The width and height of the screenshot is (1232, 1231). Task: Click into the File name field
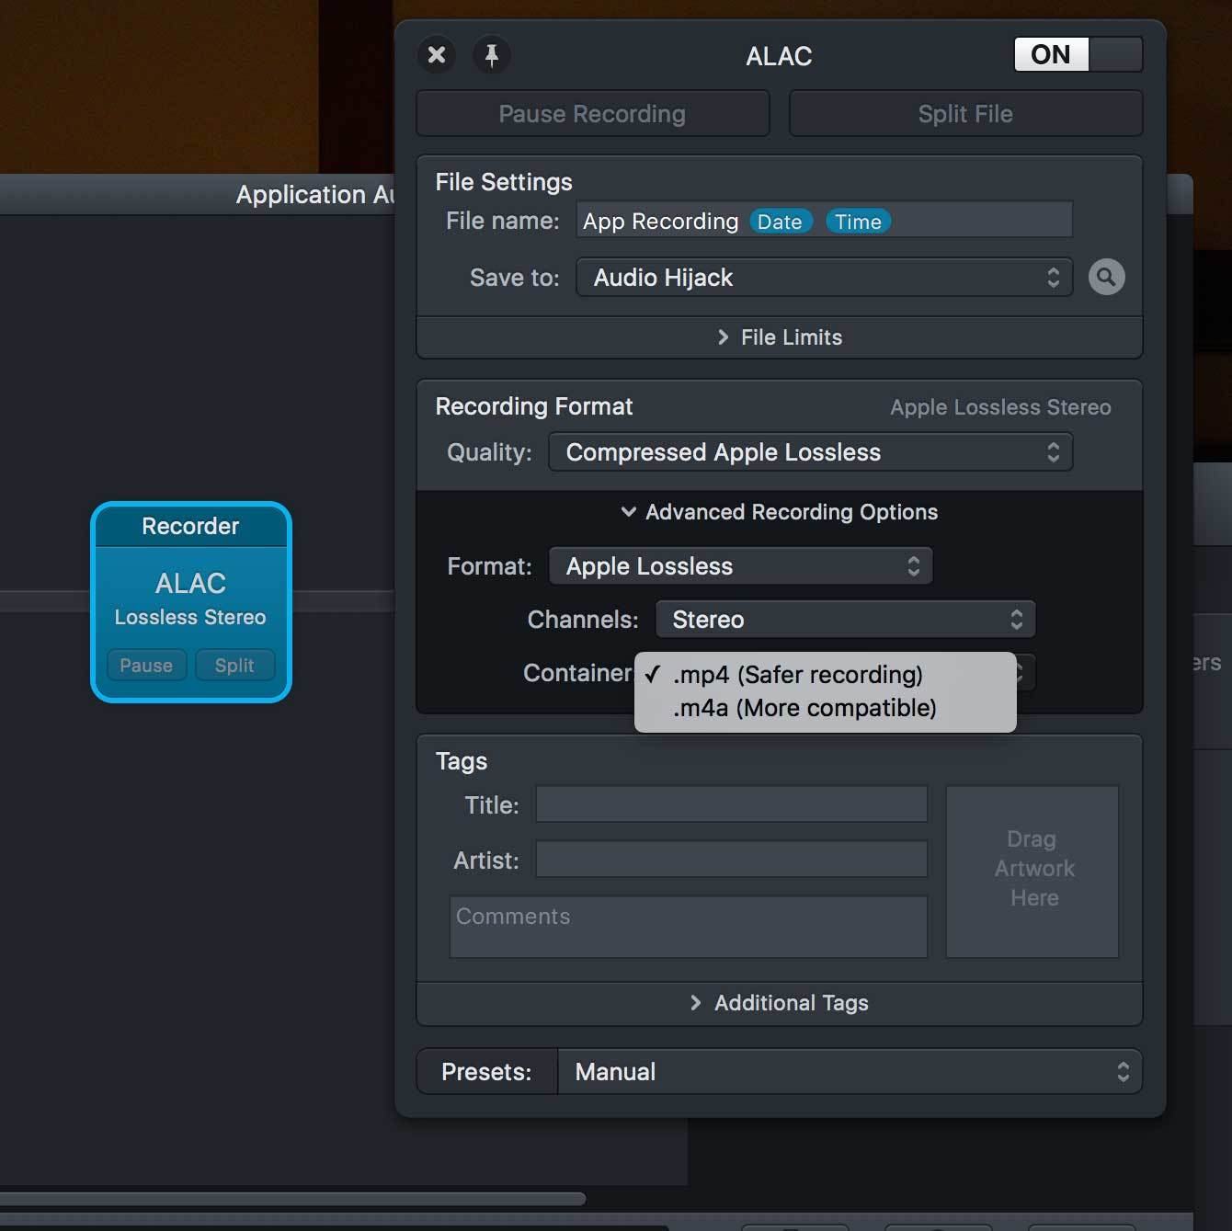pyautogui.click(x=824, y=221)
